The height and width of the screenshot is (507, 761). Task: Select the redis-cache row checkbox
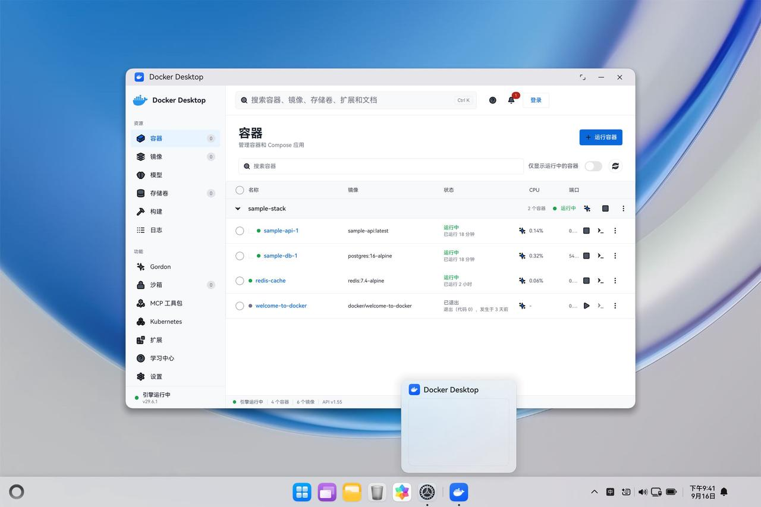240,281
